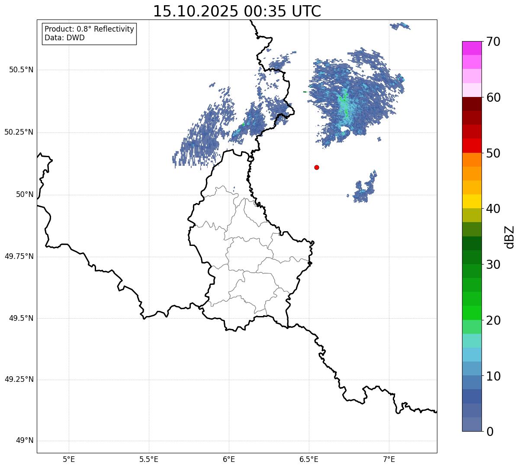
Task: Click the red station marker dot
Action: pyautogui.click(x=317, y=167)
